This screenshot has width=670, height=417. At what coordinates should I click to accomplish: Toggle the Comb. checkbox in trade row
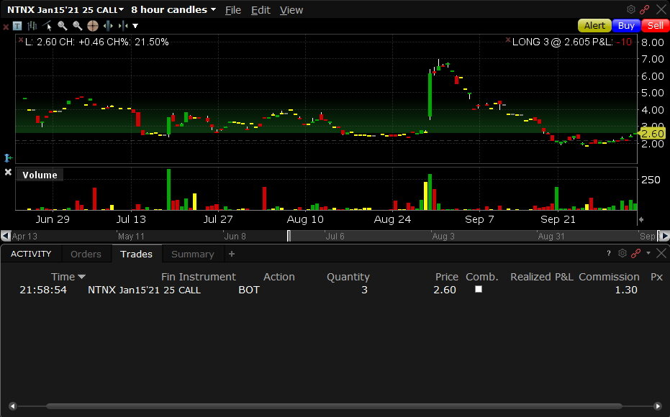point(479,289)
